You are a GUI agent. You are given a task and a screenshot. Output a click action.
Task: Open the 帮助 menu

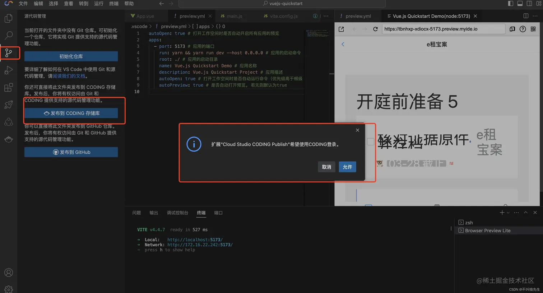coord(129,4)
